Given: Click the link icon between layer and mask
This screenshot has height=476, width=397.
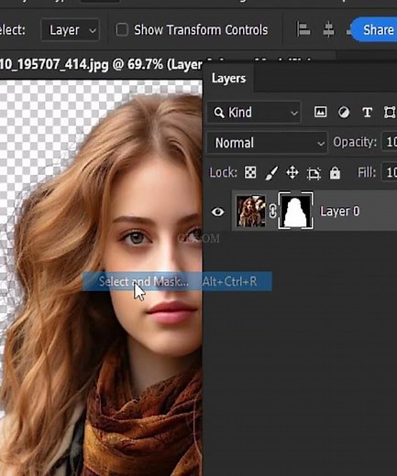Looking at the screenshot, I should [272, 211].
